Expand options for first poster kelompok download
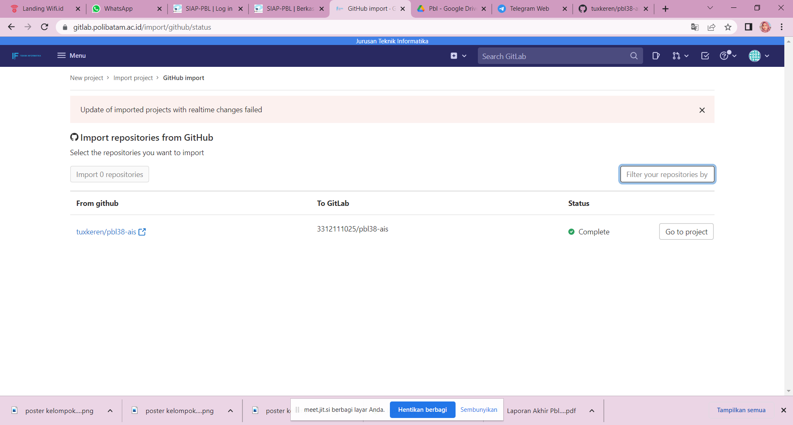This screenshot has height=425, width=793. point(110,411)
